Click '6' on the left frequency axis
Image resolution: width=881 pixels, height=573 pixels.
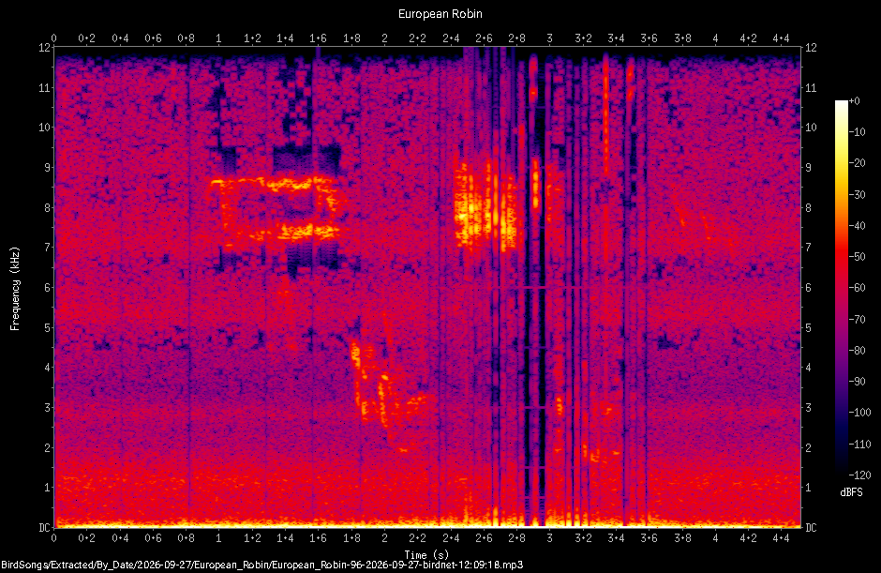point(47,287)
